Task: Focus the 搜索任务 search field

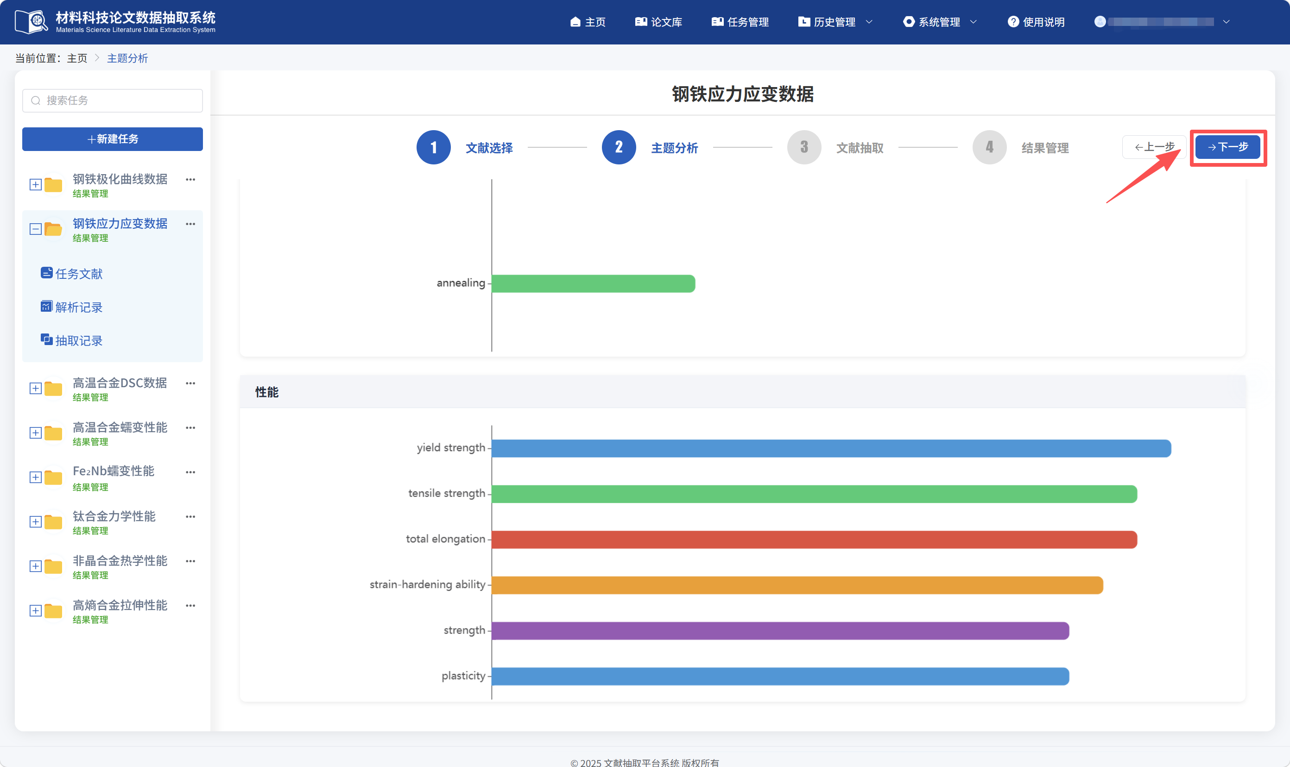Action: coord(112,100)
